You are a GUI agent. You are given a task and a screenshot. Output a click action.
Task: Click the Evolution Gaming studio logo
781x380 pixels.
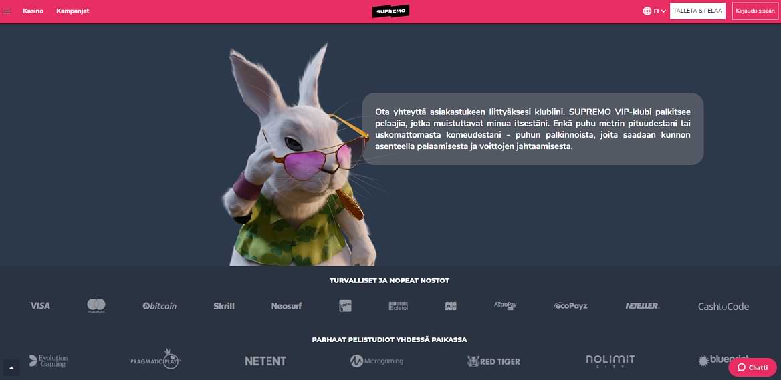[x=48, y=361]
